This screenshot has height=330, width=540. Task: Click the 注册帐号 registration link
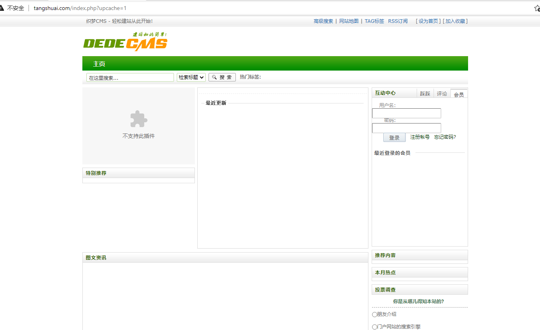[419, 137]
